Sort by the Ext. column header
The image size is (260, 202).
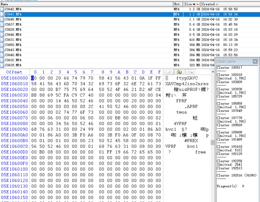point(178,4)
